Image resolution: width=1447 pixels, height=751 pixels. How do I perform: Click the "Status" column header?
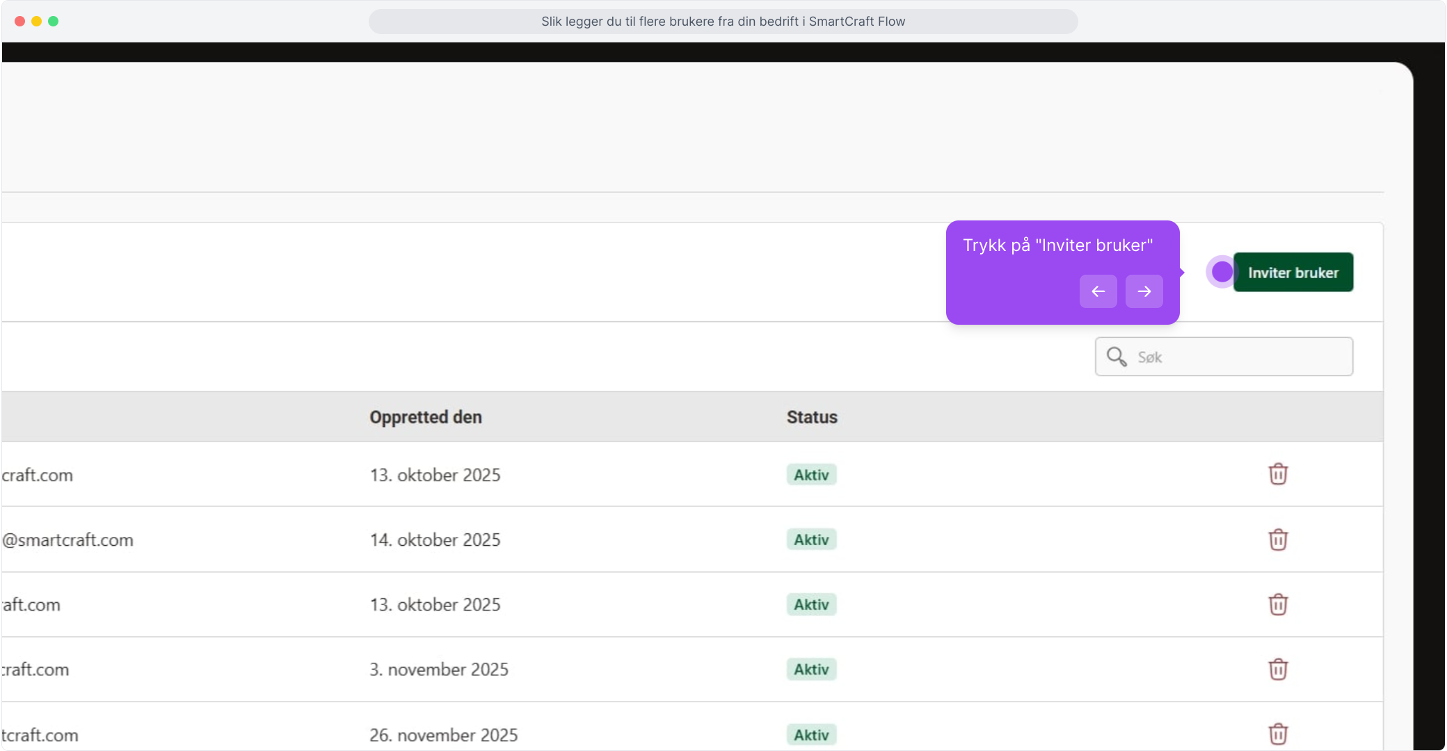(x=812, y=417)
